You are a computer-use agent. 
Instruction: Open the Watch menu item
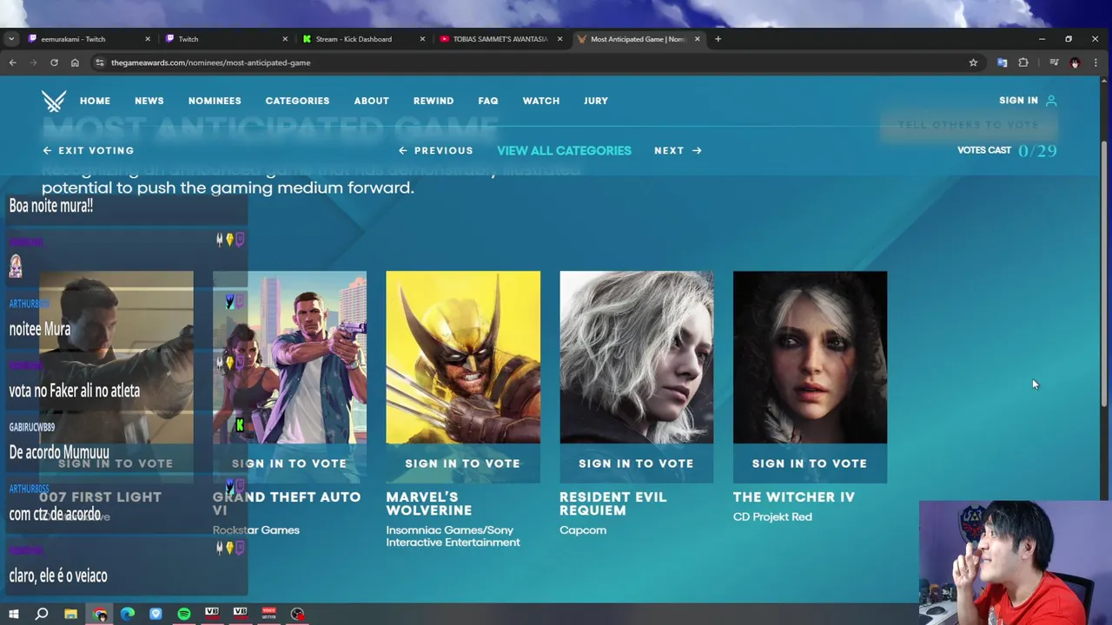coord(541,101)
